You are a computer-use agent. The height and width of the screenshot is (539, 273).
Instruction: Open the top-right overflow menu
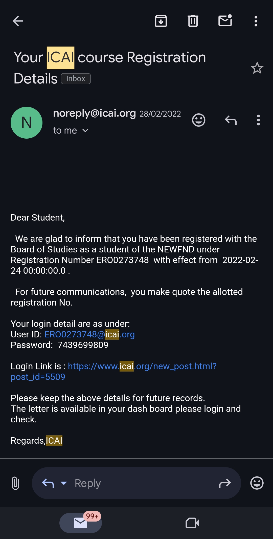[256, 21]
